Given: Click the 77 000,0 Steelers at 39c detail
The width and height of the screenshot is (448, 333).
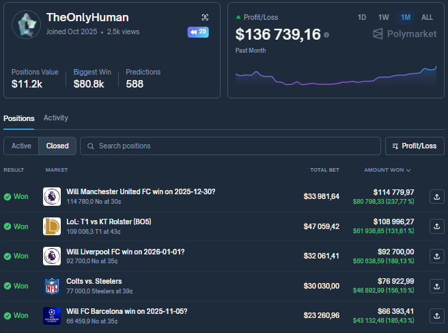Looking at the screenshot, I should (100, 291).
